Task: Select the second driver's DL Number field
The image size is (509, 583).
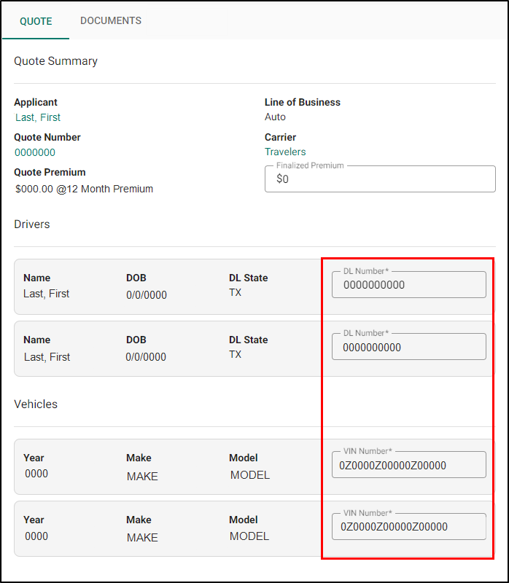Action: pyautogui.click(x=408, y=346)
